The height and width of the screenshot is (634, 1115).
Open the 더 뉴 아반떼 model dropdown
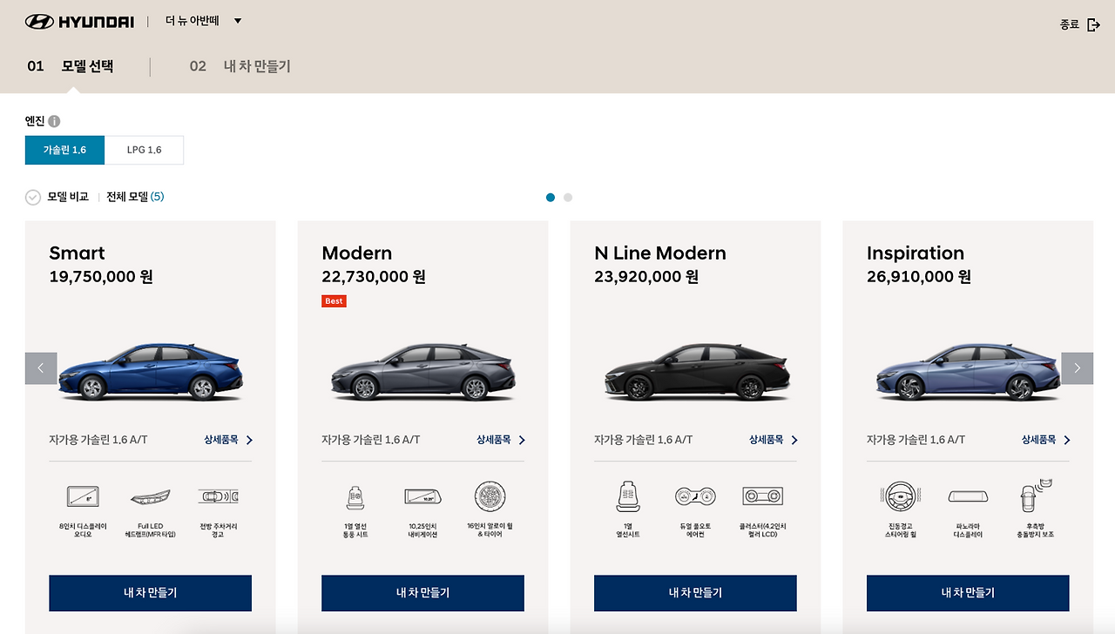pyautogui.click(x=204, y=21)
